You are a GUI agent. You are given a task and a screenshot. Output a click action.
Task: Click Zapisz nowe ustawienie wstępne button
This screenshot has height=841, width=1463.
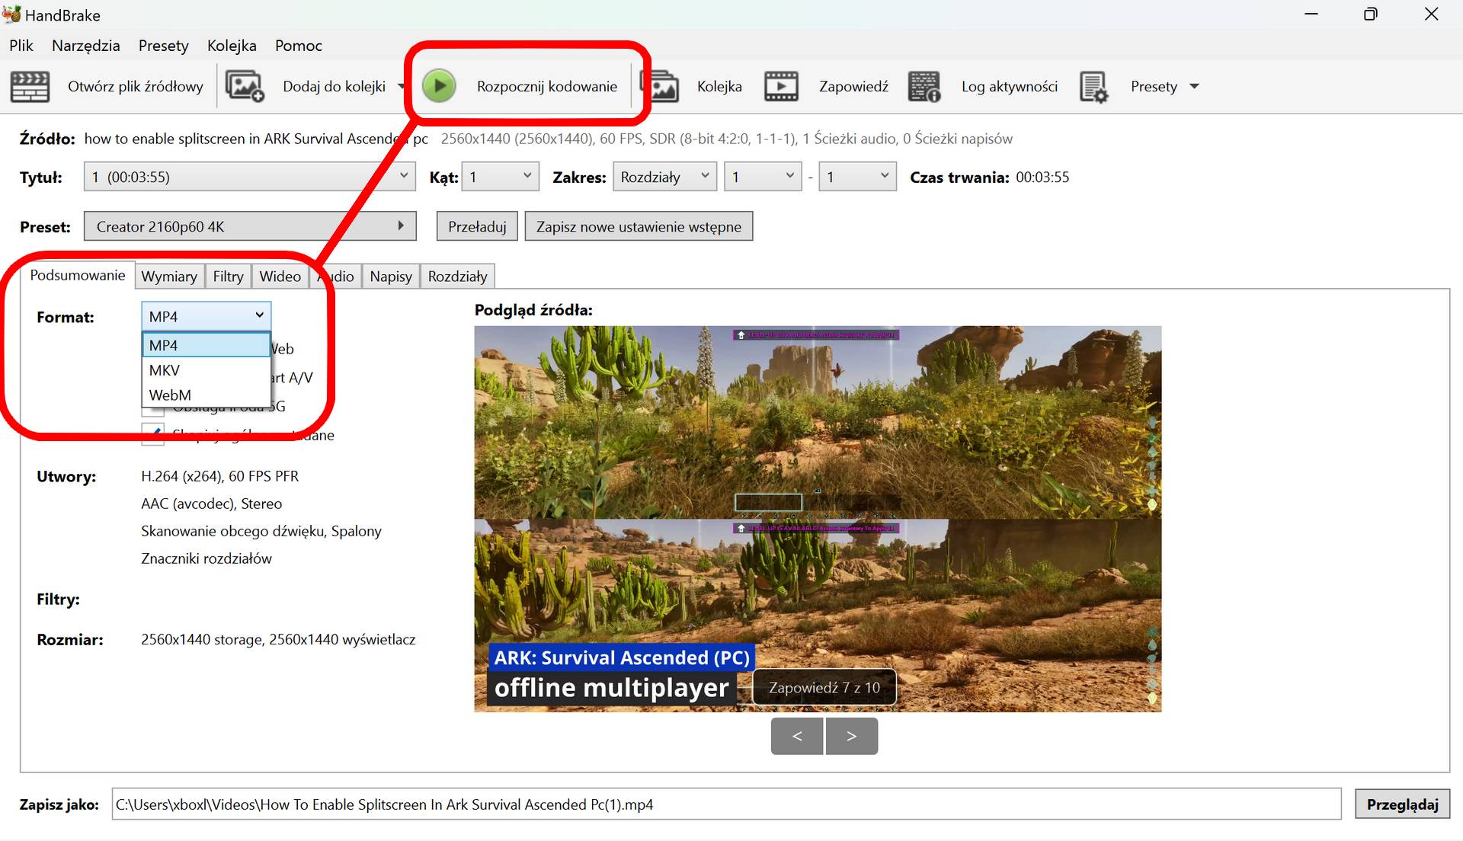pyautogui.click(x=639, y=226)
